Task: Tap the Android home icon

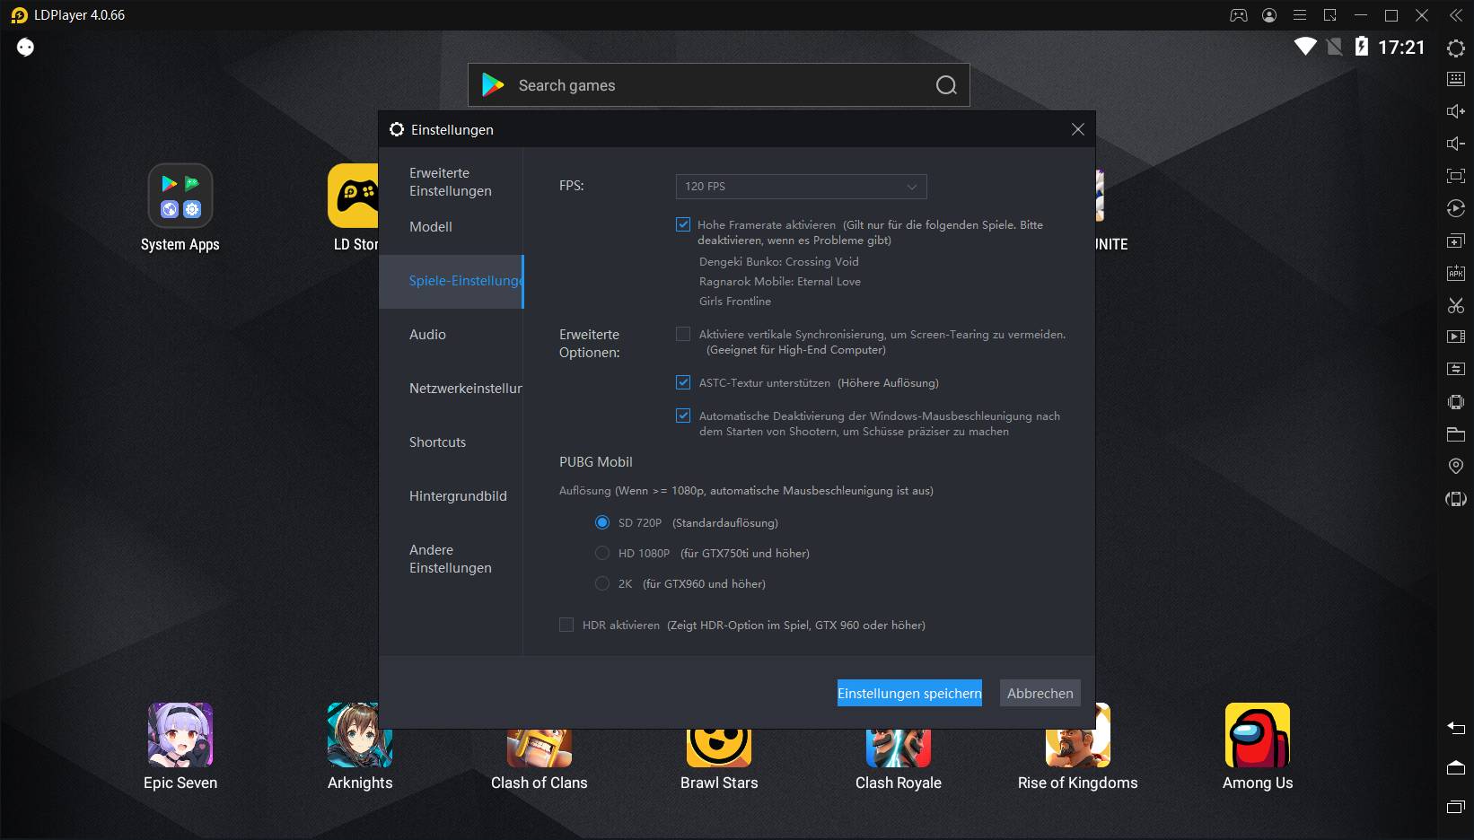Action: tap(1456, 766)
